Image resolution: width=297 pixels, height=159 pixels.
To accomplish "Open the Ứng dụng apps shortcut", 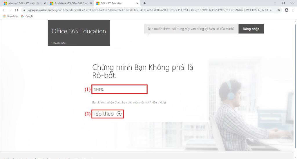I will pos(10,16).
